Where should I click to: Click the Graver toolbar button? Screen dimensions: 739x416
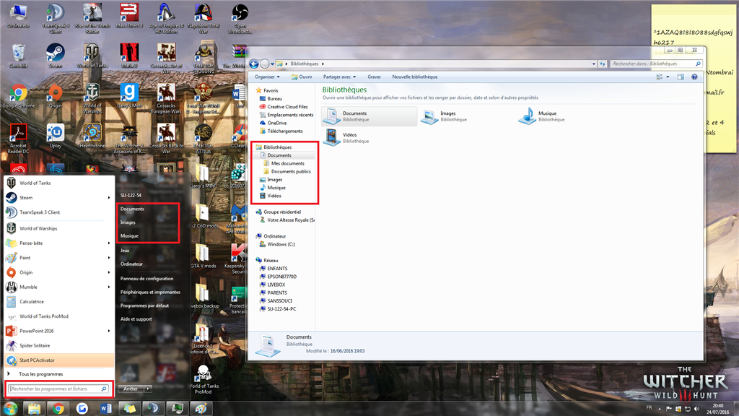pos(375,77)
